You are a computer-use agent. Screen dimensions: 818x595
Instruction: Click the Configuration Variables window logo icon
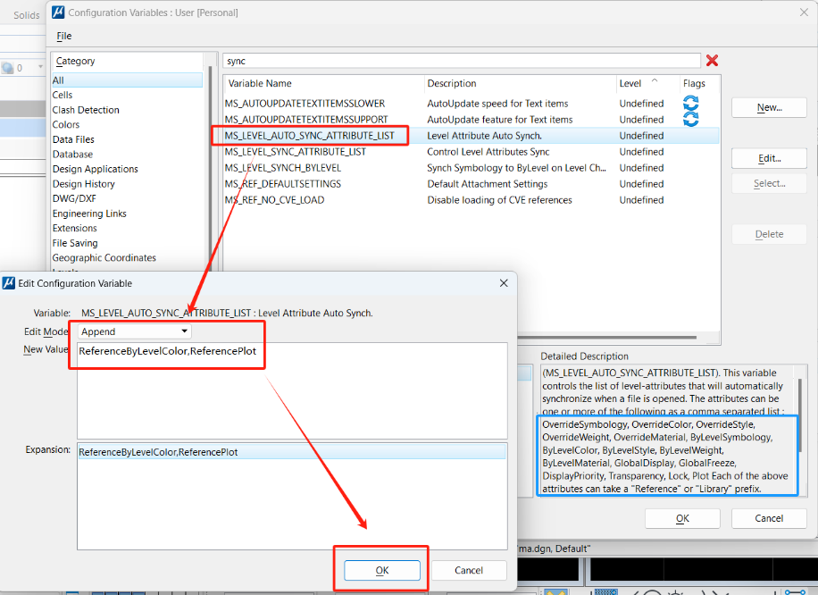click(x=58, y=13)
